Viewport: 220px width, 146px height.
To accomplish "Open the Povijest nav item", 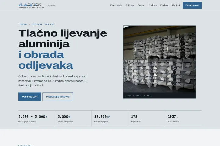I will 164,5.
